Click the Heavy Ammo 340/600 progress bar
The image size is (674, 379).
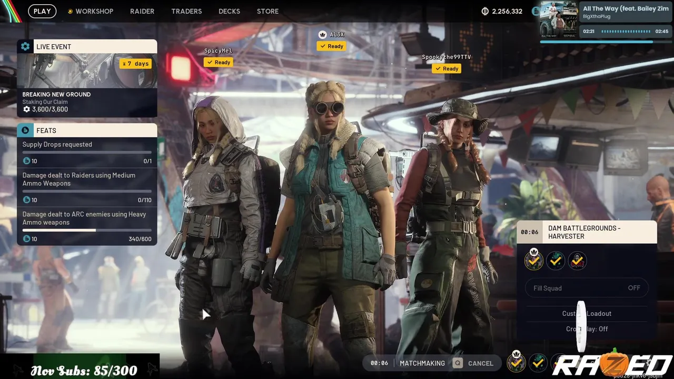pos(87,230)
